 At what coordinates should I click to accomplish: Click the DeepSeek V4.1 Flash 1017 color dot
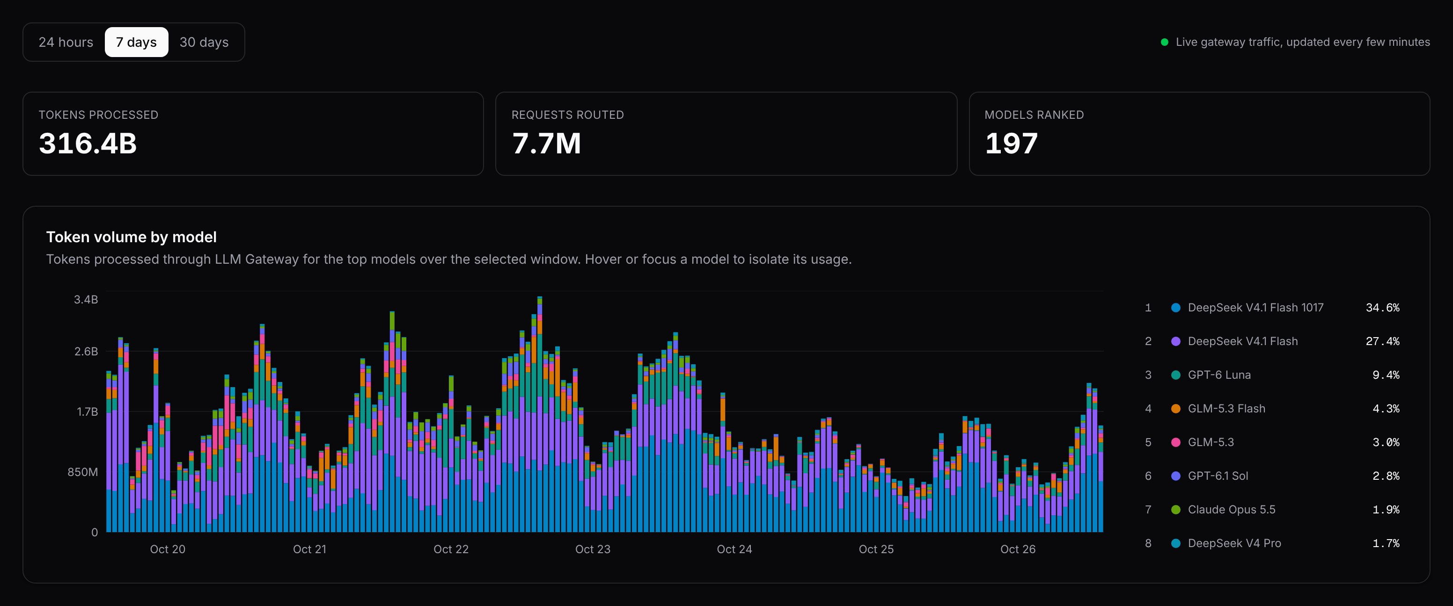pos(1175,308)
